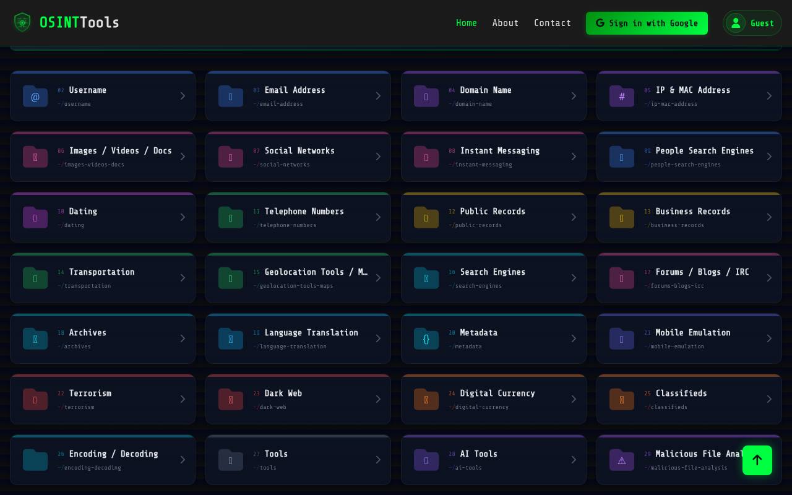
Task: Expand the Dark Web category chevron
Action: [x=378, y=399]
